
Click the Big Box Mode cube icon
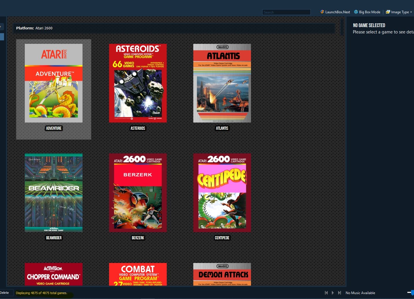[x=356, y=12]
